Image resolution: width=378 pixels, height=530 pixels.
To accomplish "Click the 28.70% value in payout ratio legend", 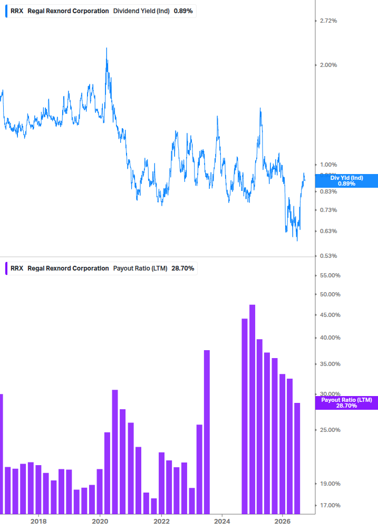I will pos(183,268).
